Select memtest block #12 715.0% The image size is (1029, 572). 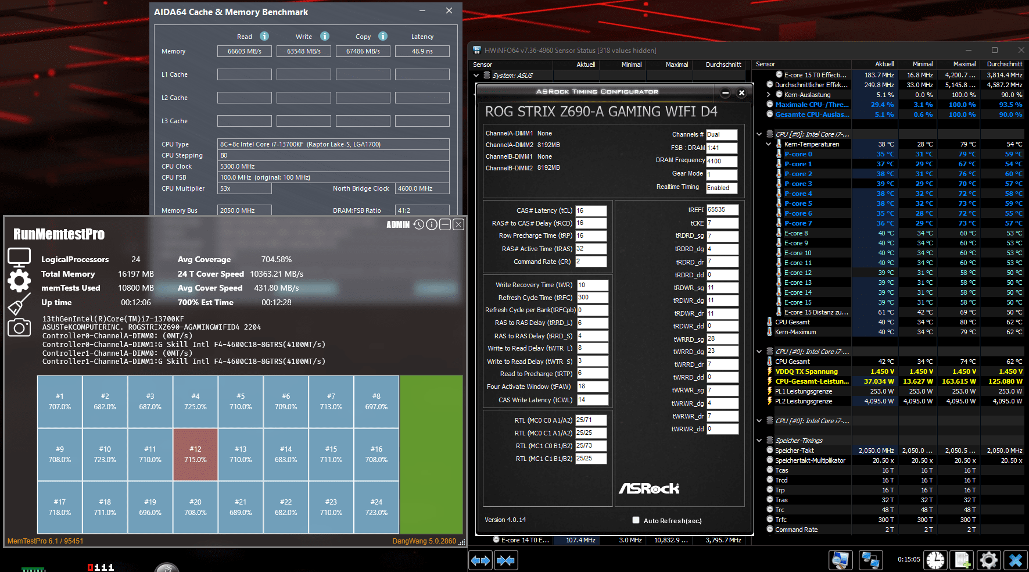tap(195, 455)
